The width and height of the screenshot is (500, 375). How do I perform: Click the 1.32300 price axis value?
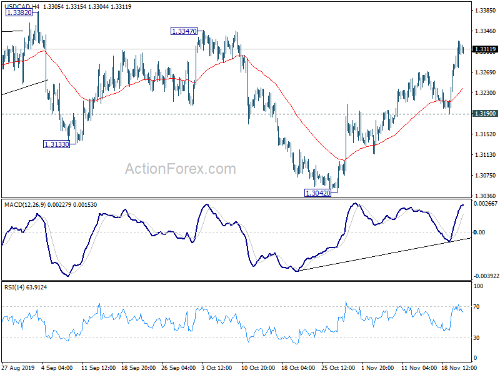pos(485,92)
